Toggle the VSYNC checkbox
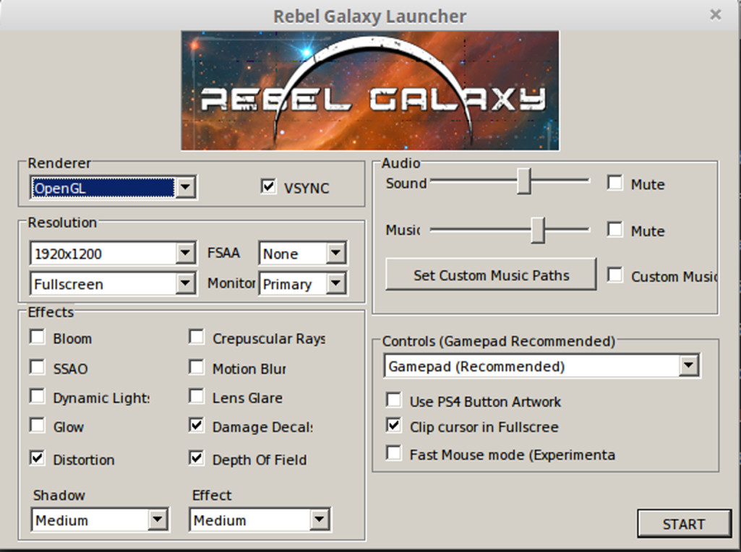 click(x=268, y=186)
